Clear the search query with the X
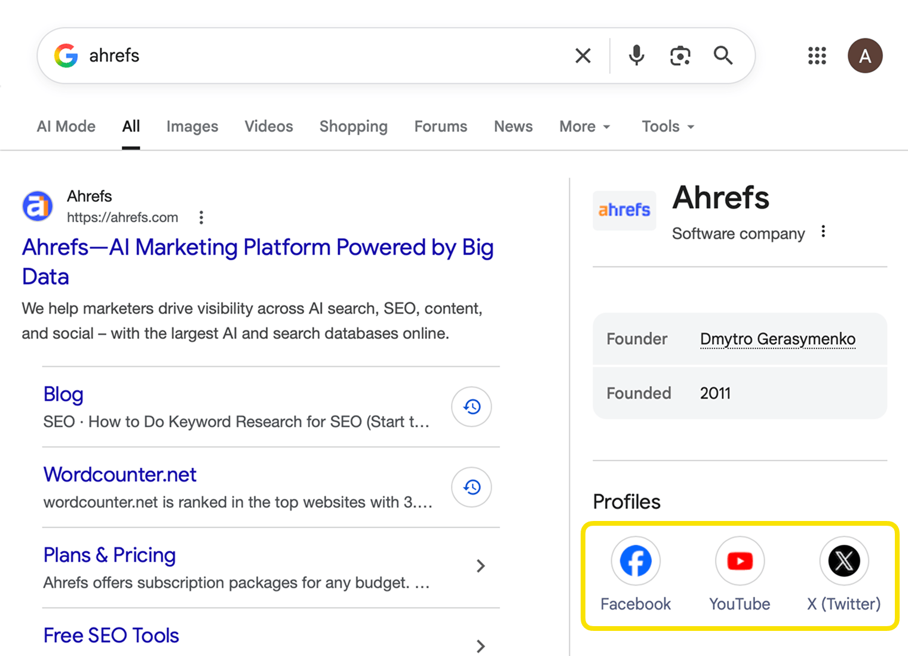Image resolution: width=908 pixels, height=656 pixels. click(582, 55)
